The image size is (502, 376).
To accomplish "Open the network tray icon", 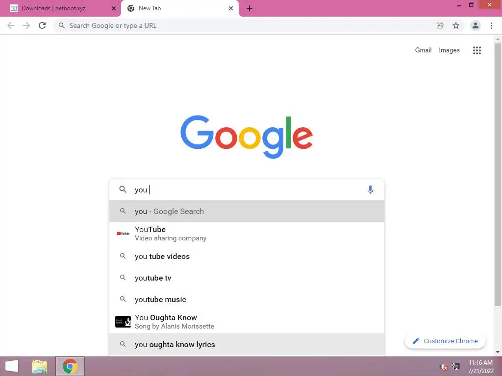I will pyautogui.click(x=456, y=366).
